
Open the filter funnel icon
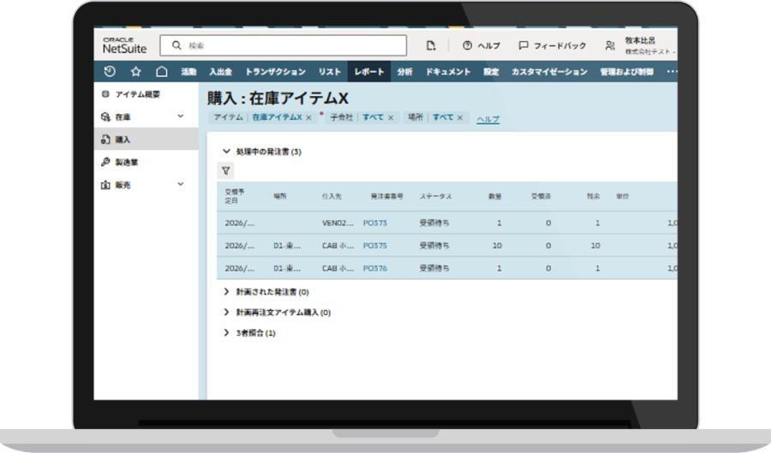click(225, 171)
